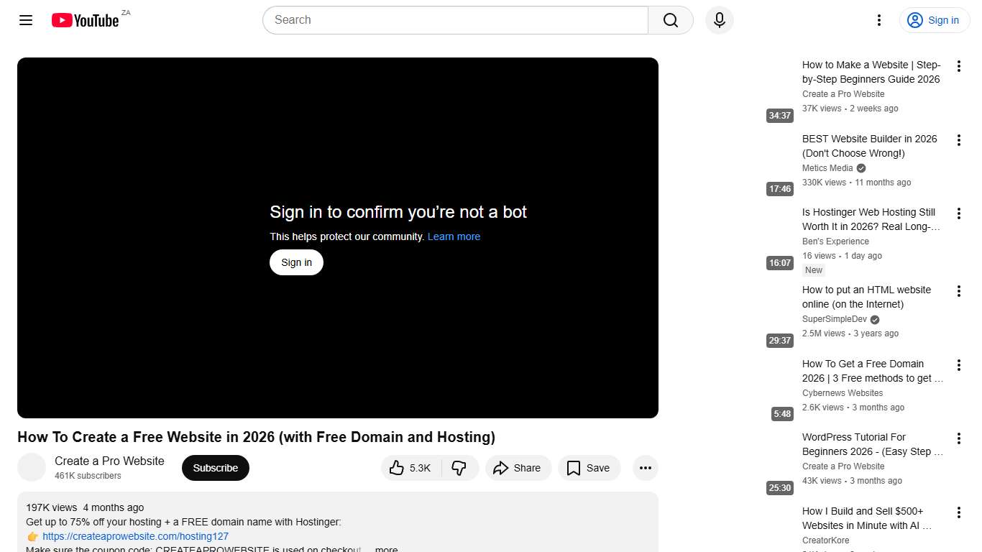The image size is (982, 552).
Task: Open YouTube settings via the top-right three-dot menu
Action: [878, 20]
